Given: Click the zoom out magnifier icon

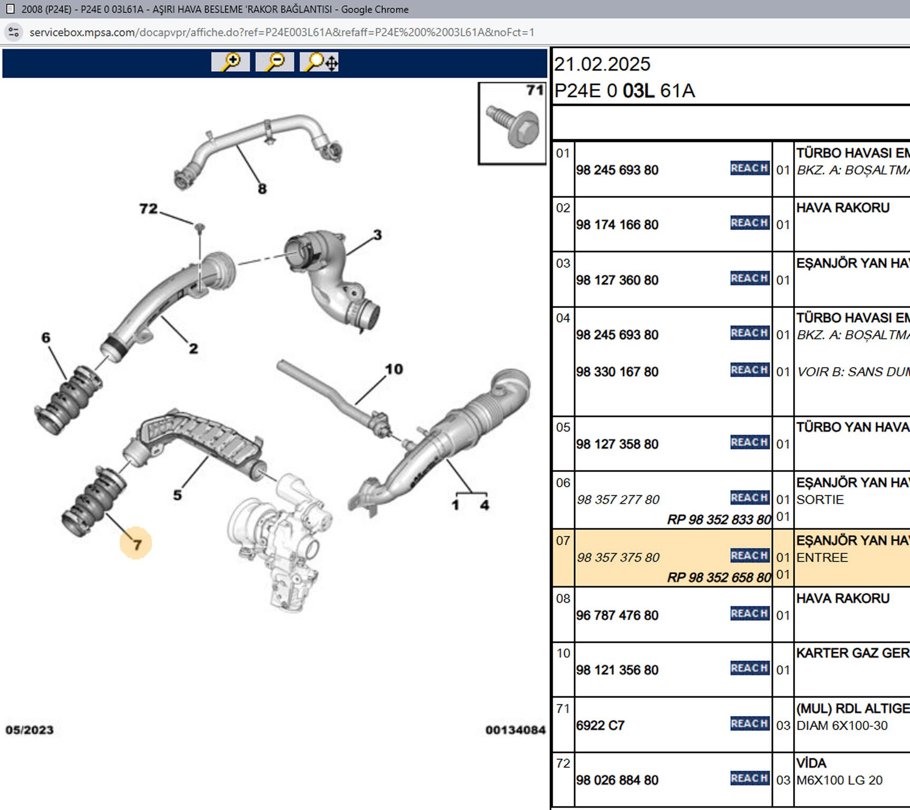Looking at the screenshot, I should coord(275,62).
